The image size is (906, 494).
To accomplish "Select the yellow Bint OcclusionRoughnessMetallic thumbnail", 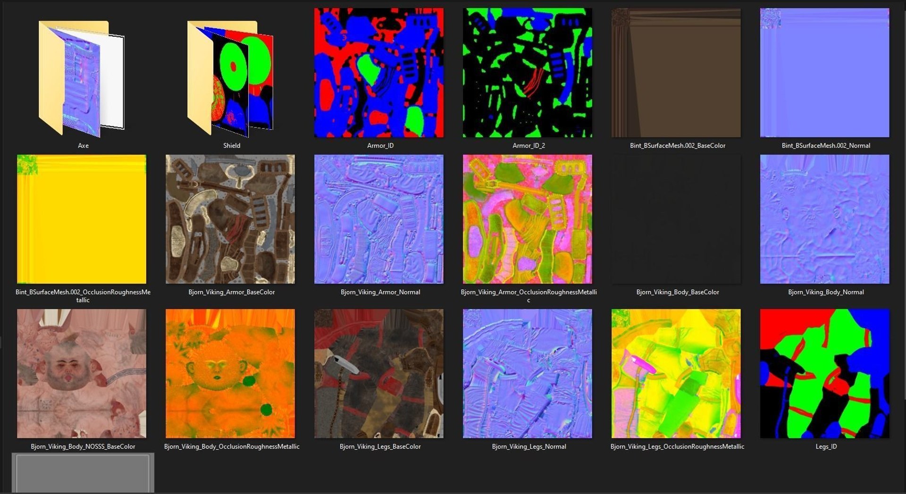I will click(82, 219).
